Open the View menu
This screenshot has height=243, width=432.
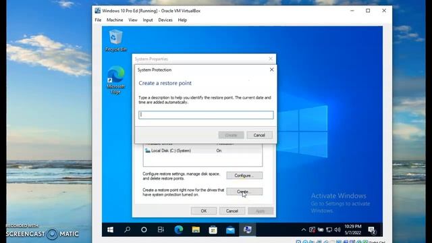point(133,20)
